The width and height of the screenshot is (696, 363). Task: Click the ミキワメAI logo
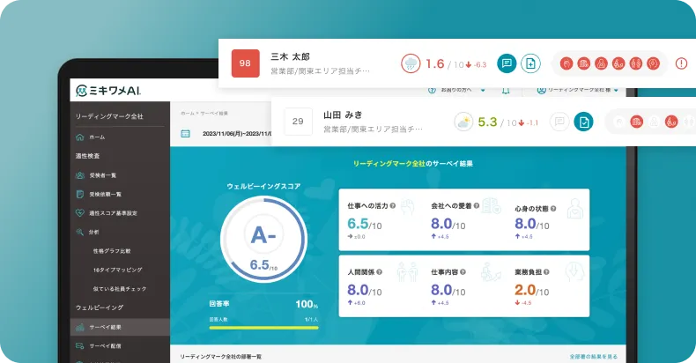tap(108, 91)
